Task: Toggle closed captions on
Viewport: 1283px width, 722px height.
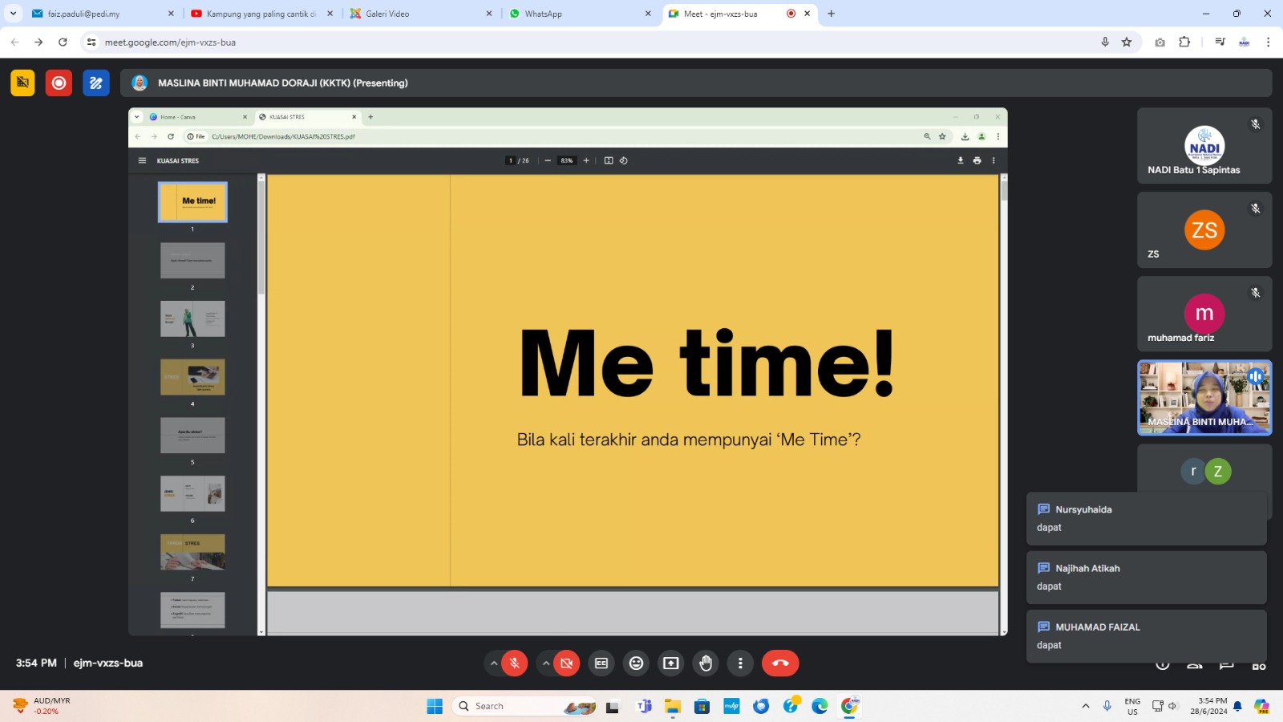Action: (601, 663)
